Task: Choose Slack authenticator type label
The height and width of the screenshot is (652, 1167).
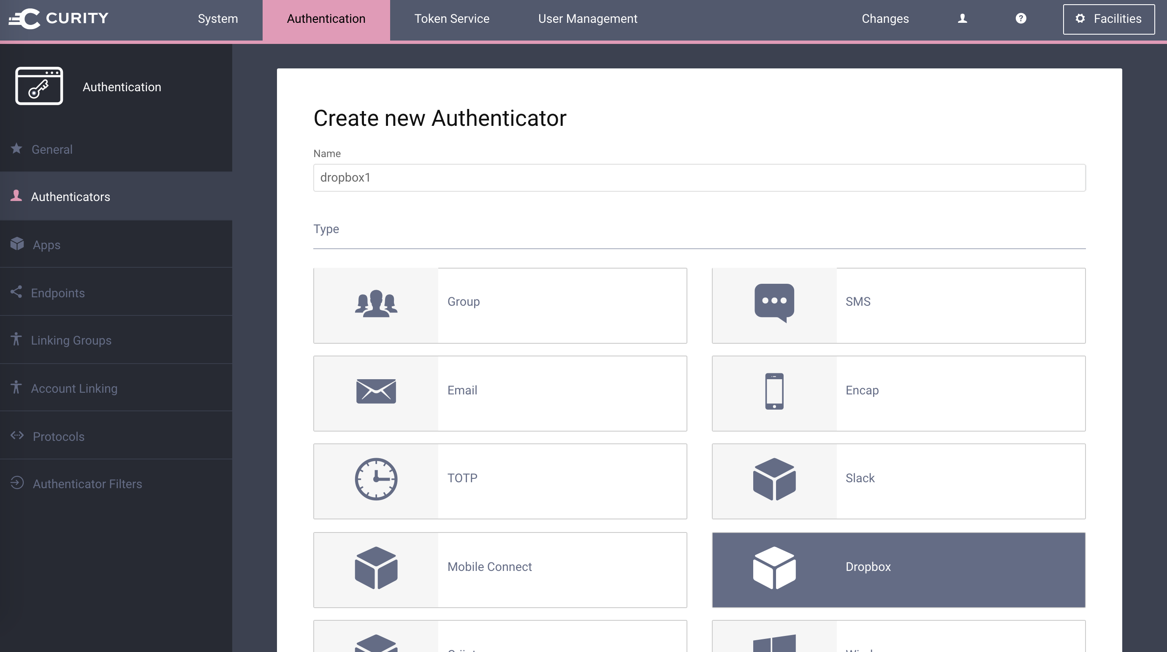Action: coord(860,478)
